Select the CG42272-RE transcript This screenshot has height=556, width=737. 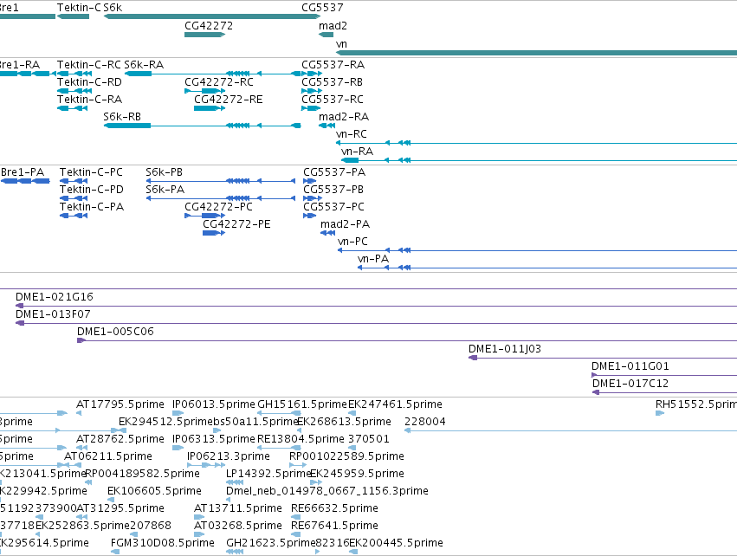pos(210,108)
